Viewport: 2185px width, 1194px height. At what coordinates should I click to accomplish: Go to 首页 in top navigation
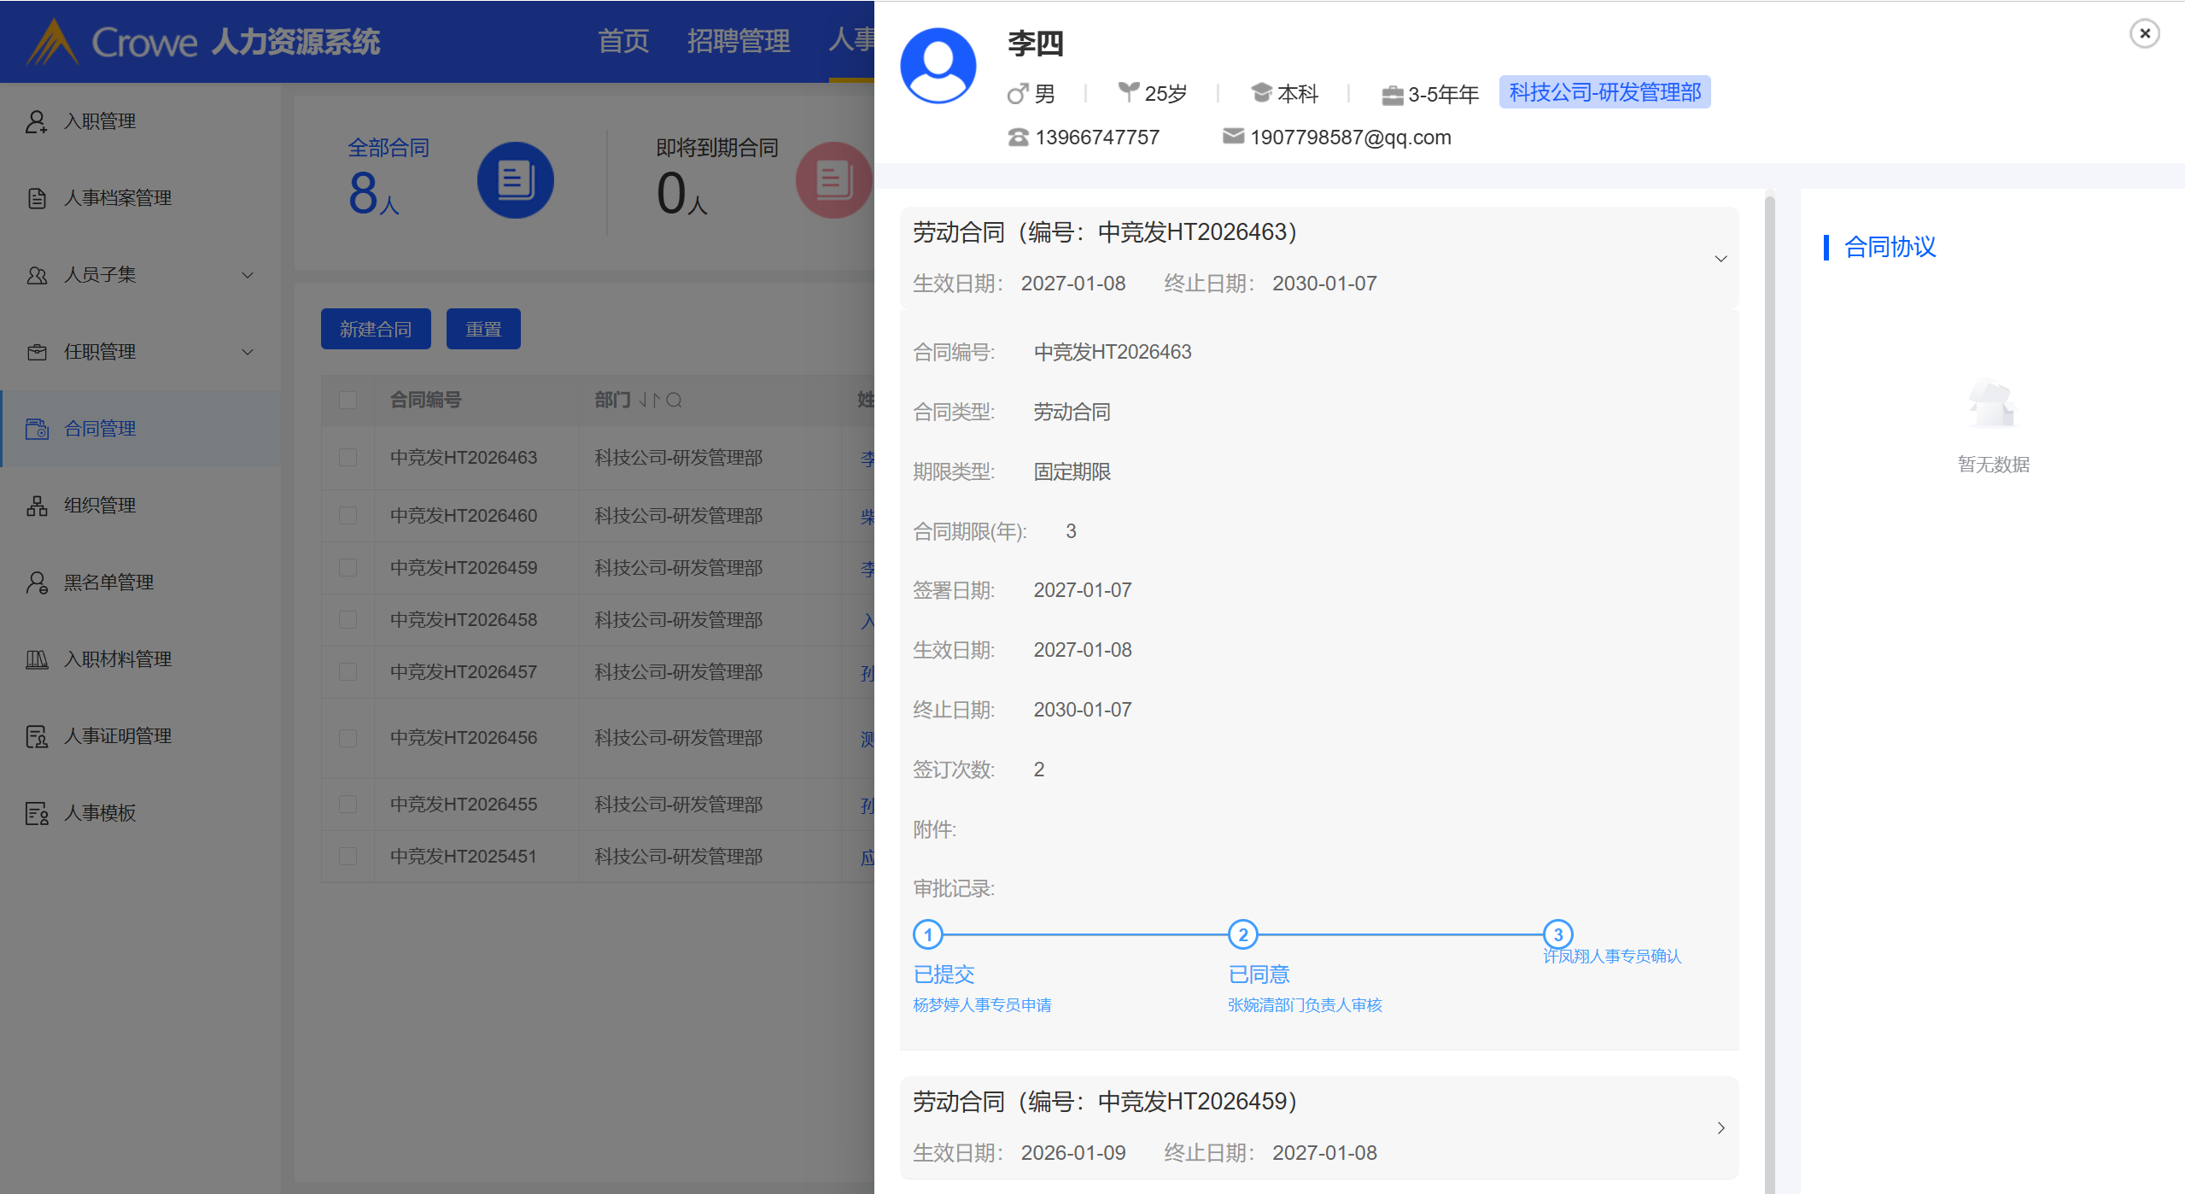tap(622, 41)
